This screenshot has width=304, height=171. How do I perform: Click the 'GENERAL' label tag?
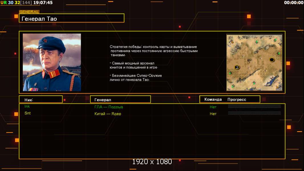pos(29,12)
